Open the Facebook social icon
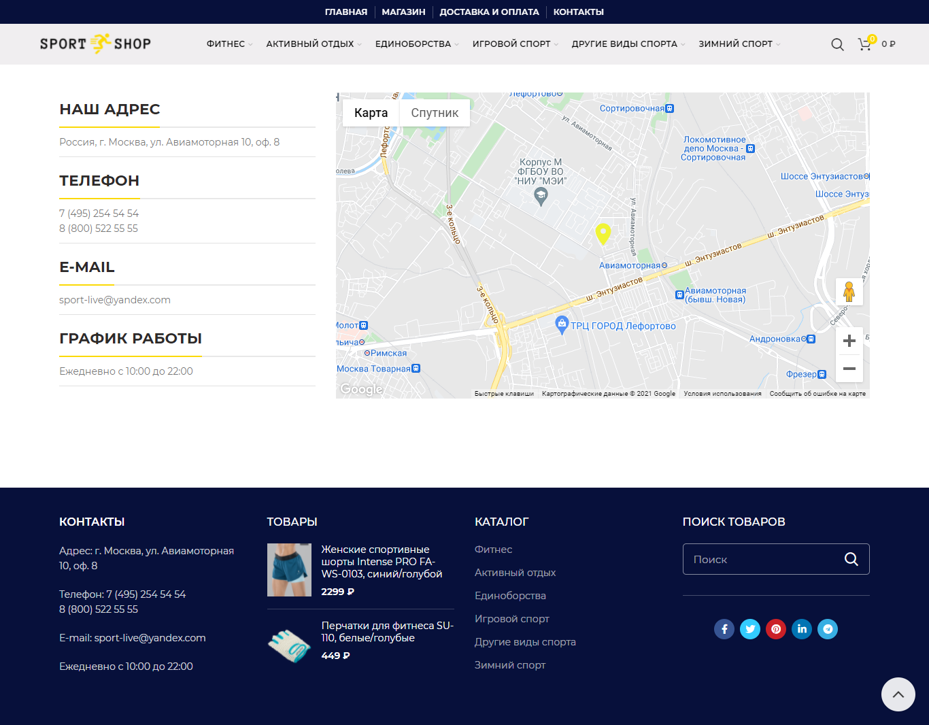Image resolution: width=929 pixels, height=725 pixels. coord(724,629)
